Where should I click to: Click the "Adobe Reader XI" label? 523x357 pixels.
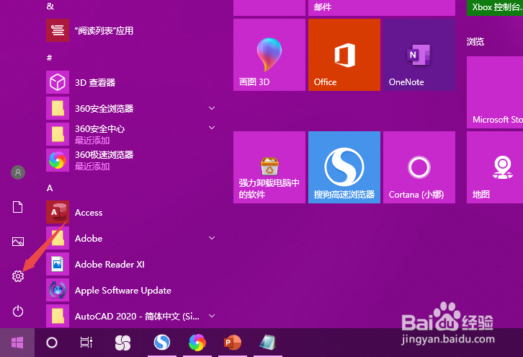pos(109,265)
